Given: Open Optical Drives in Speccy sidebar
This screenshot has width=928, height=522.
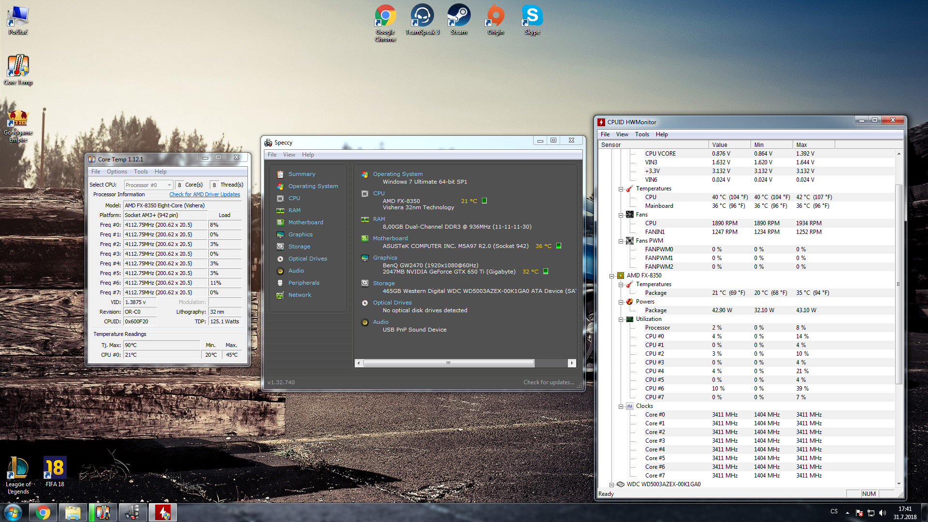Looking at the screenshot, I should pyautogui.click(x=307, y=259).
